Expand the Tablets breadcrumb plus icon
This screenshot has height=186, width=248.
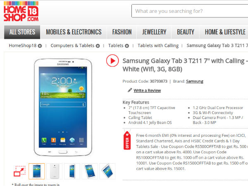click(127, 46)
